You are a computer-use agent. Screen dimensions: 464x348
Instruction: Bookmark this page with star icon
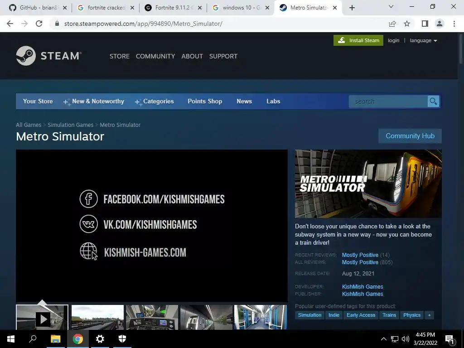point(407,24)
